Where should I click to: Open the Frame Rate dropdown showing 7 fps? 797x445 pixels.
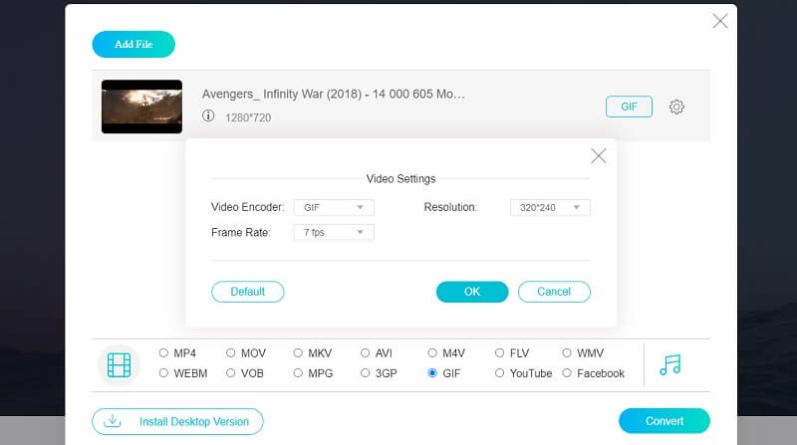click(334, 232)
